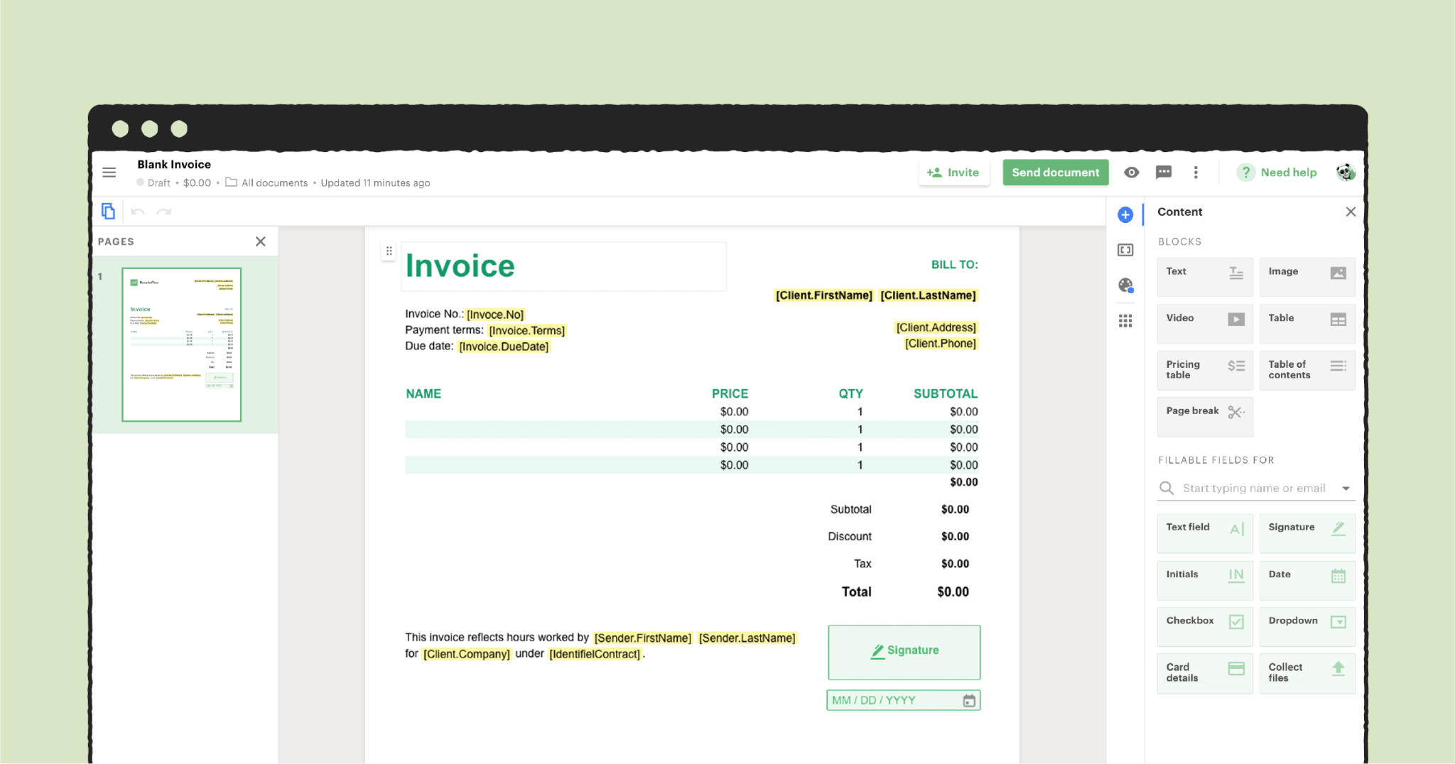The height and width of the screenshot is (764, 1455).
Task: Open the theme palette sidebar icon
Action: click(x=1125, y=285)
